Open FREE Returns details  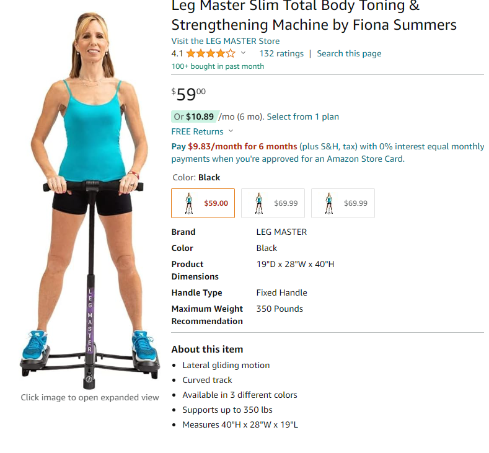pyautogui.click(x=198, y=131)
